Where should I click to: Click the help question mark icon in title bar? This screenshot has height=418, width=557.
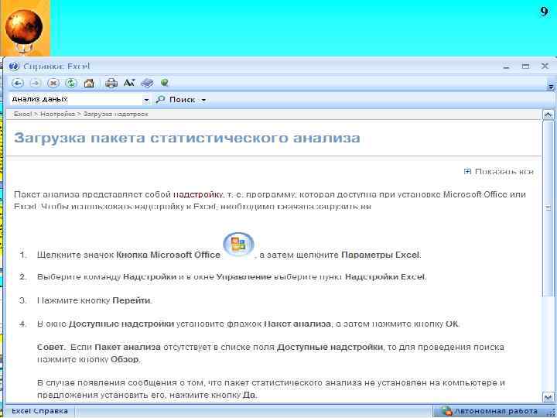pyautogui.click(x=14, y=67)
